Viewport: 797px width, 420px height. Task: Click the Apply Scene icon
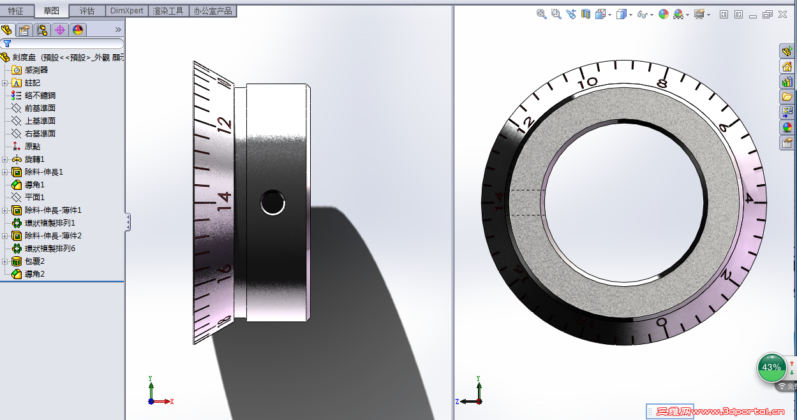678,14
